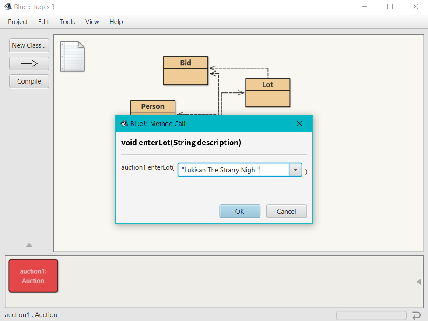Viewport: 428px width, 321px height.
Task: Maximize the Method Call dialog
Action: click(x=274, y=123)
